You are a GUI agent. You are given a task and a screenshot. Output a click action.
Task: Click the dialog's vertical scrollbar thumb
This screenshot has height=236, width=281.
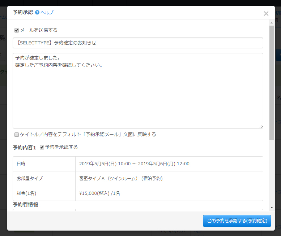point(272,83)
